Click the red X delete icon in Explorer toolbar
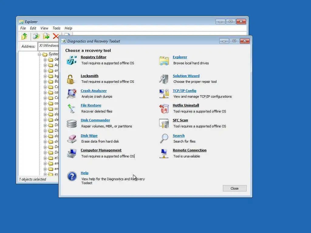Image resolution: width=311 pixels, height=233 pixels. tap(56, 36)
